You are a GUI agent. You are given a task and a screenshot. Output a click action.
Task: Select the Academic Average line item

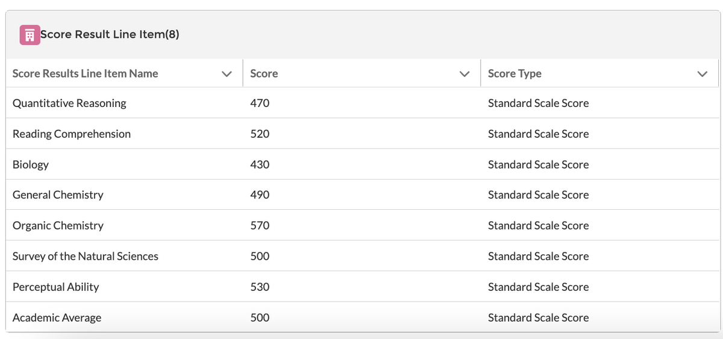[x=57, y=317]
